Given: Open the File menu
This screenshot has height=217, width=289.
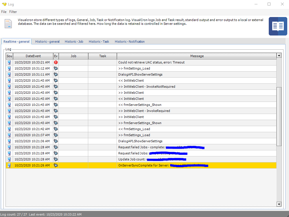Looking at the screenshot, I should (x=4, y=12).
